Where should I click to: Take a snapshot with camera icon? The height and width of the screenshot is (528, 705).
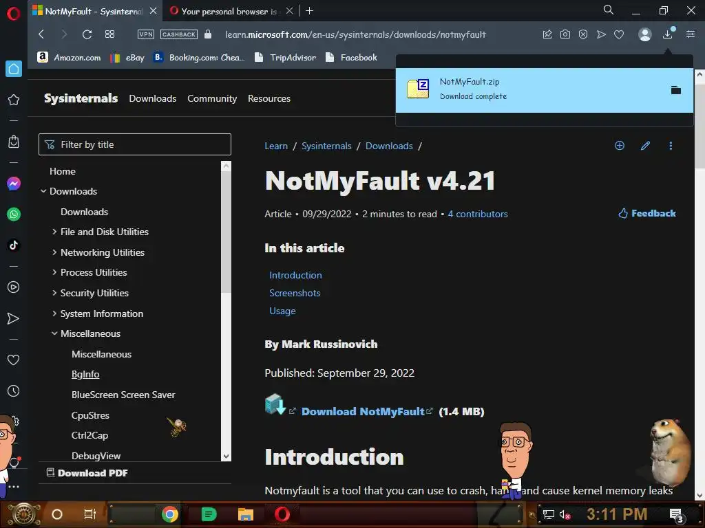pos(565,34)
